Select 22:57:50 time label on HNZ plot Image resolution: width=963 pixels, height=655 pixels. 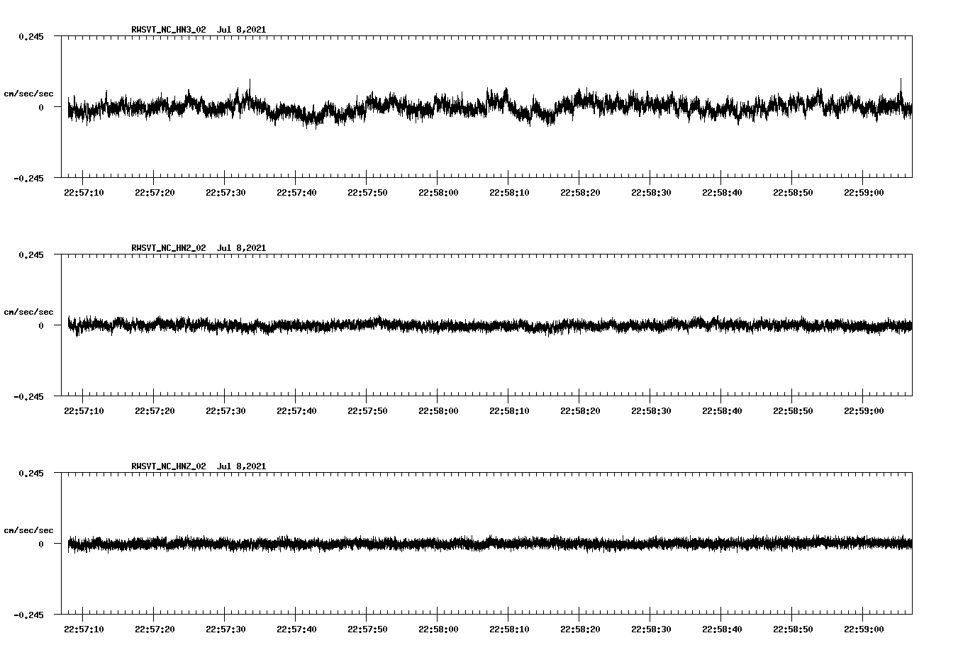[x=367, y=629]
